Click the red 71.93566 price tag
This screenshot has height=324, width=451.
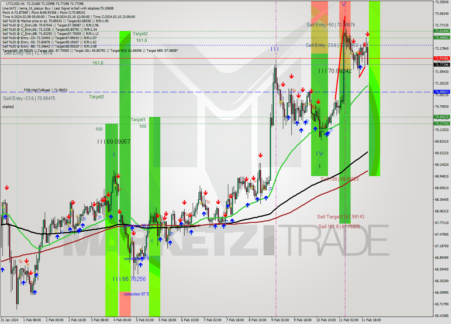tap(441, 58)
